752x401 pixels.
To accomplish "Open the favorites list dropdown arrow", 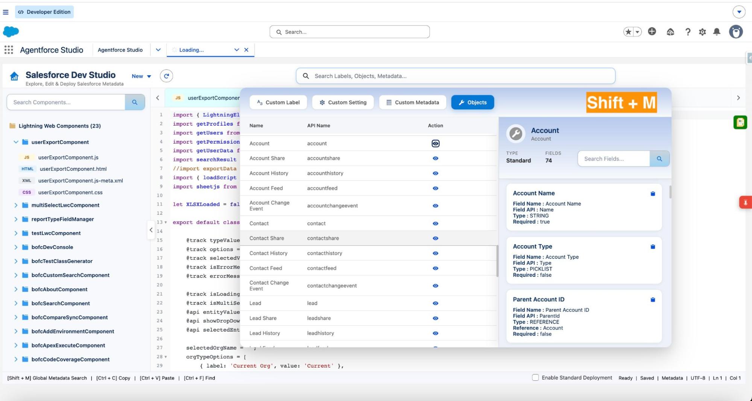I will pyautogui.click(x=638, y=32).
